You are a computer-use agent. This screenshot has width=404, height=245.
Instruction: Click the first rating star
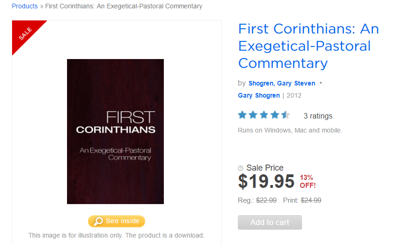click(242, 115)
